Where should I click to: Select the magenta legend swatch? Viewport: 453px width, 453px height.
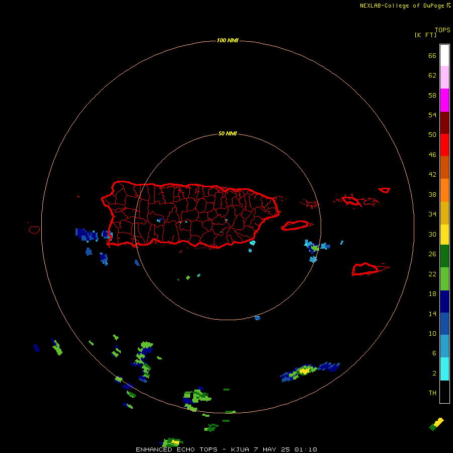[444, 100]
